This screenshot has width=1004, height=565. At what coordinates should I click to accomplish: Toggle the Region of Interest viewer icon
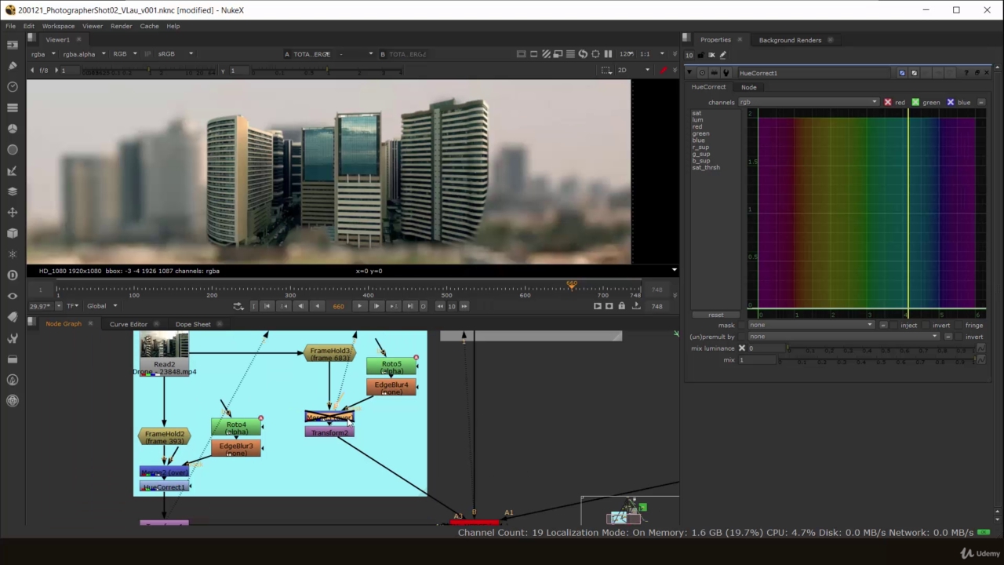(595, 54)
